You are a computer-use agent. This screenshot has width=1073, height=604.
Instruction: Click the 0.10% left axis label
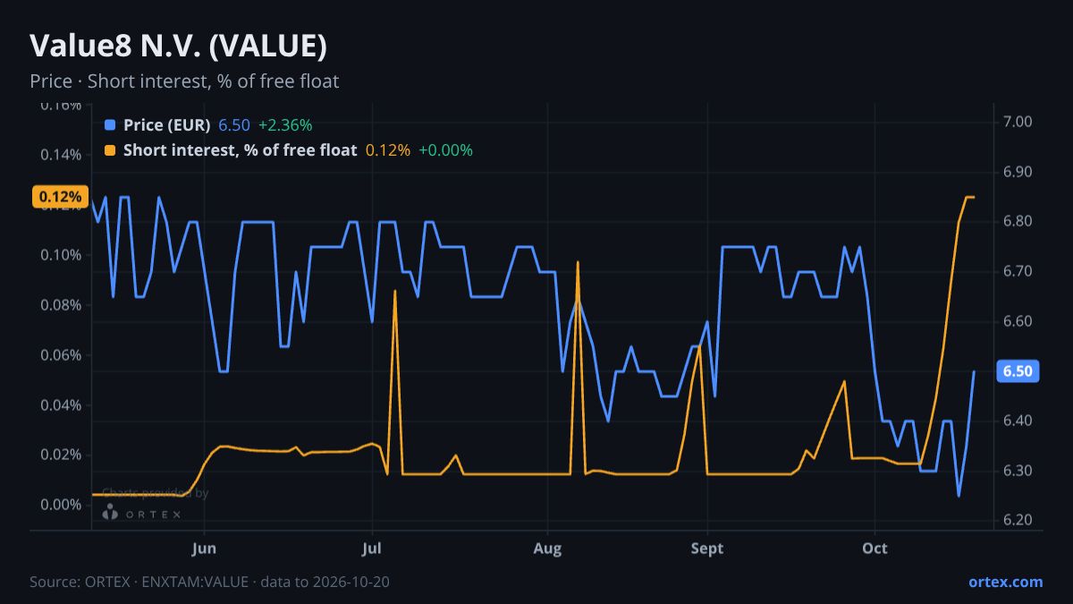(62, 255)
